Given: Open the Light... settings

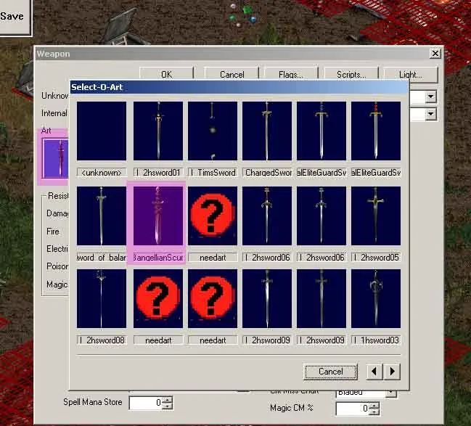Looking at the screenshot, I should click(x=410, y=74).
